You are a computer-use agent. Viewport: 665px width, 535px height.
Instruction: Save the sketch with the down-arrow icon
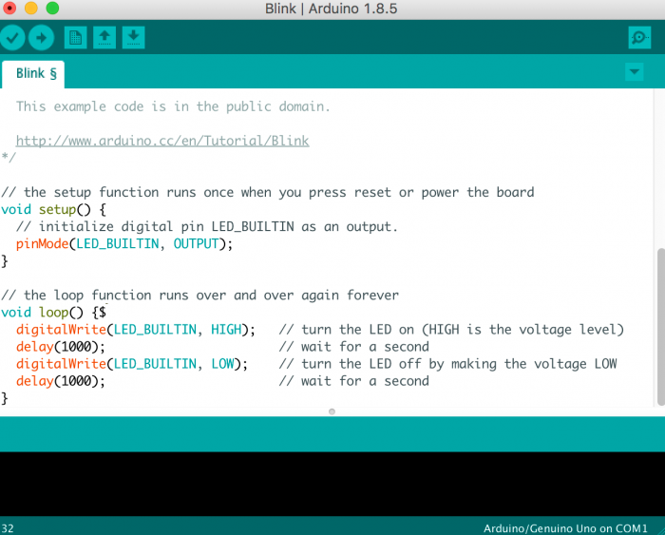(x=133, y=38)
